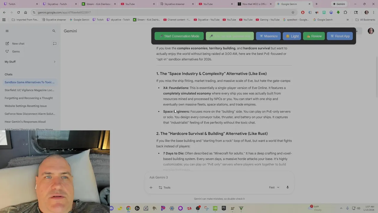Image resolution: width=378 pixels, height=213 pixels.
Task: Click the microphone icon in prompt box
Action: [287, 187]
